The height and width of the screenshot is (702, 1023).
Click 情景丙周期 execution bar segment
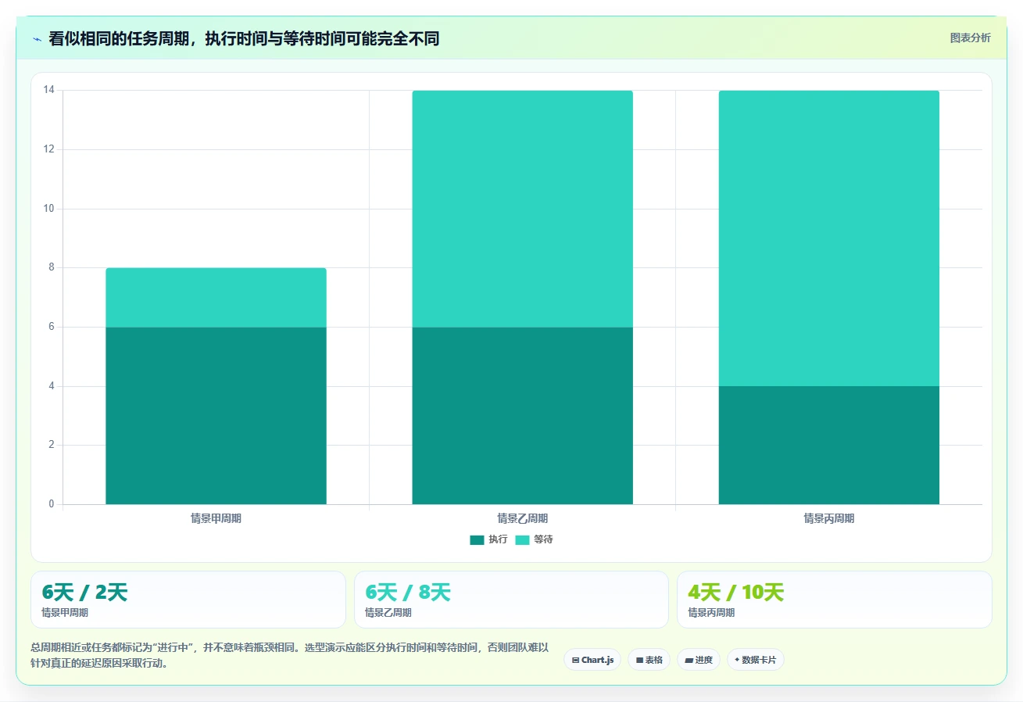tap(829, 445)
